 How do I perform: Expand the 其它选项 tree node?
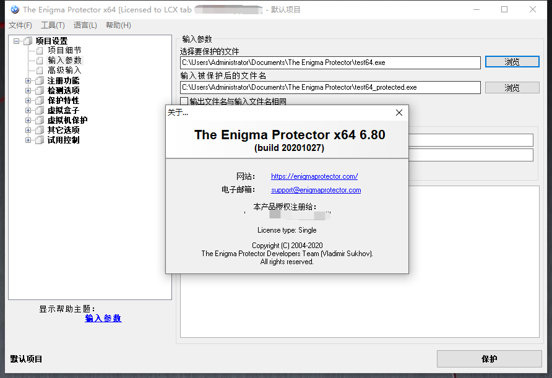28,130
